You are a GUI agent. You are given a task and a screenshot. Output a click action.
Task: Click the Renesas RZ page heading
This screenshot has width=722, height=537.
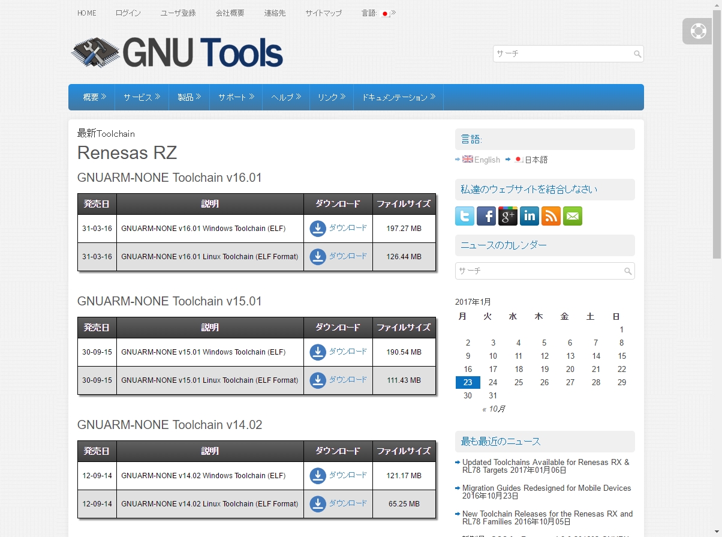pos(127,153)
